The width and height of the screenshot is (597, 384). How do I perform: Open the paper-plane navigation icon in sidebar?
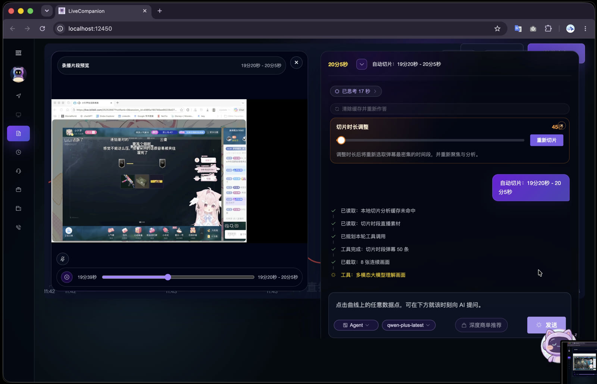coord(18,96)
